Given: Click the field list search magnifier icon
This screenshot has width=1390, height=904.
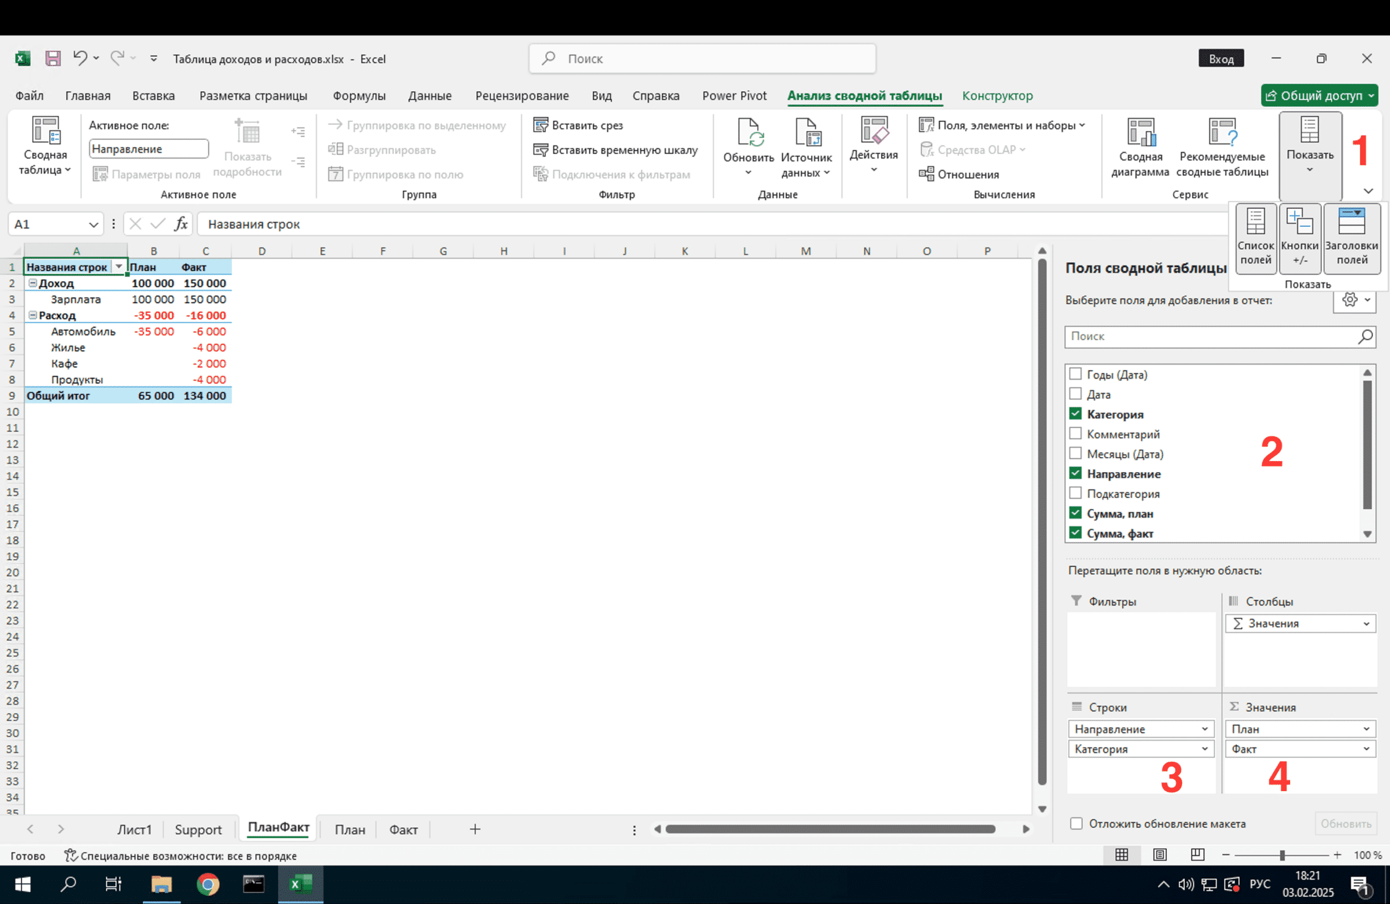Looking at the screenshot, I should point(1365,337).
